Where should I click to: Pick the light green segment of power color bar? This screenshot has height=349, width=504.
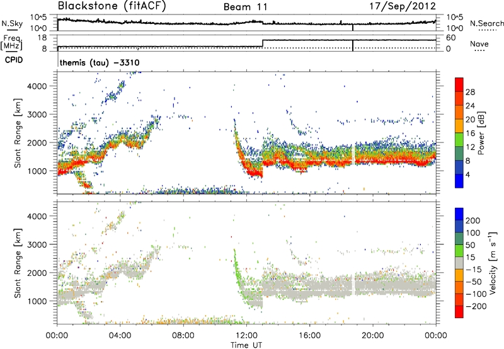459,140
